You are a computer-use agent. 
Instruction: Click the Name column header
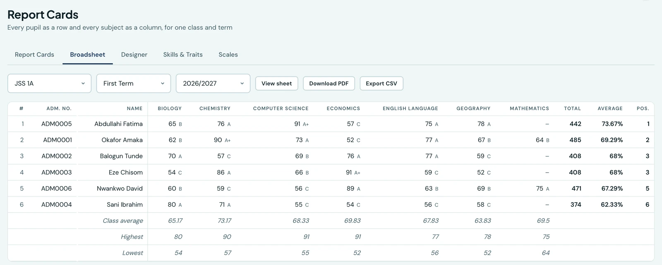click(134, 109)
